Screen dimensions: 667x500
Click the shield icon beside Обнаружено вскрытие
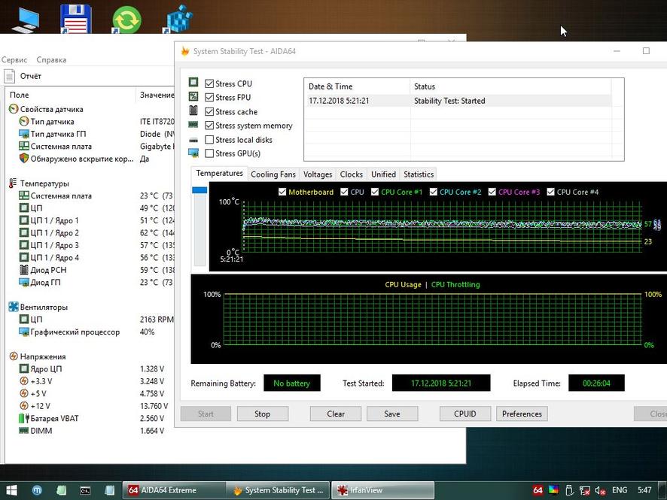click(x=24, y=159)
